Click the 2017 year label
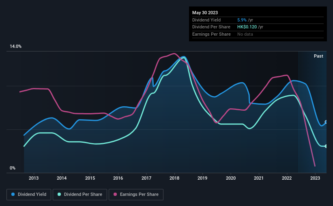 [x=146, y=178]
